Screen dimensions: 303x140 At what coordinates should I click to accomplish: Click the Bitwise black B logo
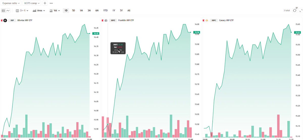pos(5,20)
